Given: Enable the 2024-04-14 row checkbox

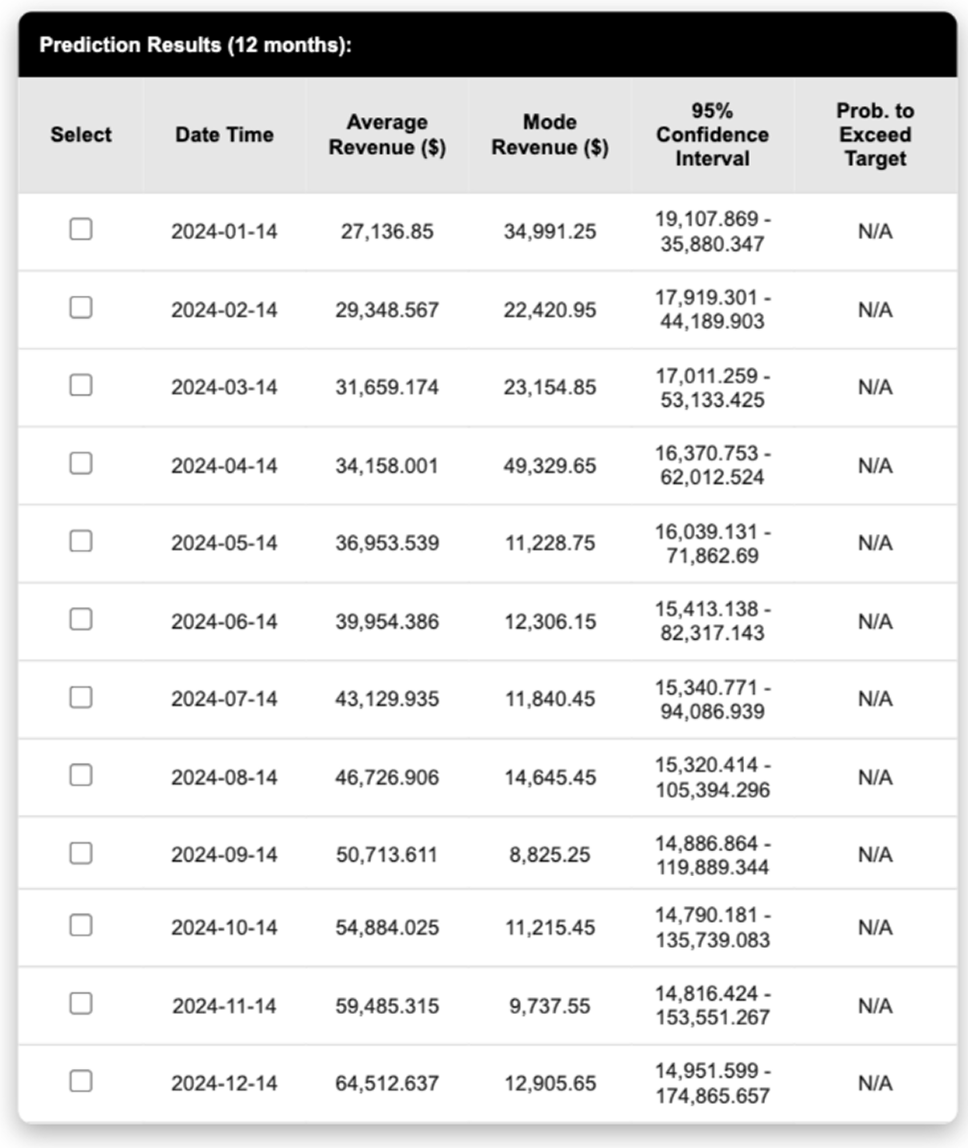Looking at the screenshot, I should click(x=81, y=463).
